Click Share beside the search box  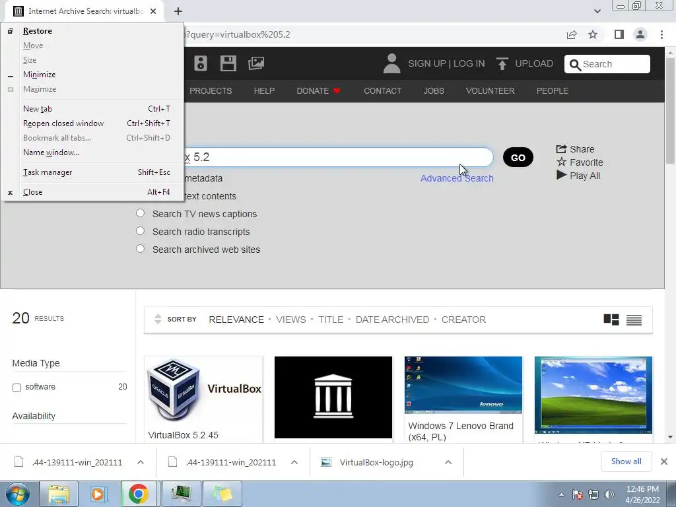coord(575,149)
